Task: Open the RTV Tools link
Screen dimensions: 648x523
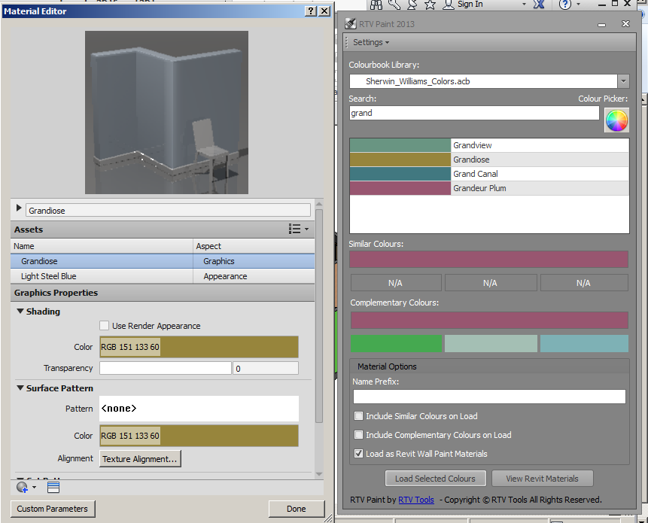Action: click(415, 500)
